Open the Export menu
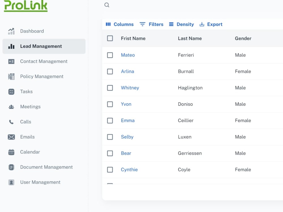The height and width of the screenshot is (212, 283). (x=211, y=24)
